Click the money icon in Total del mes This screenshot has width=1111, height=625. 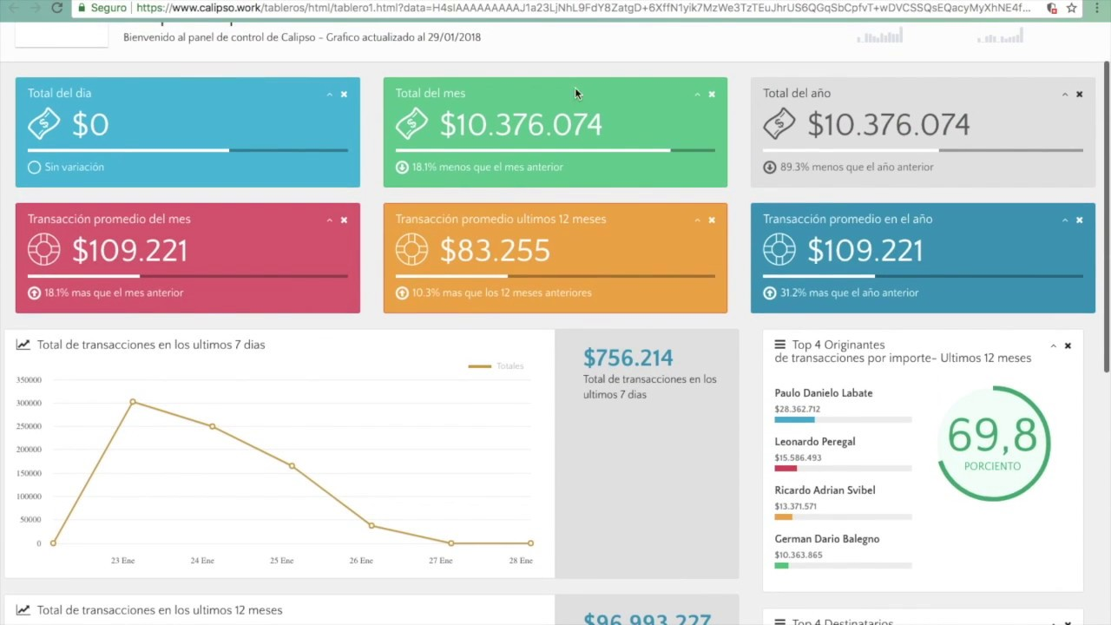411,125
